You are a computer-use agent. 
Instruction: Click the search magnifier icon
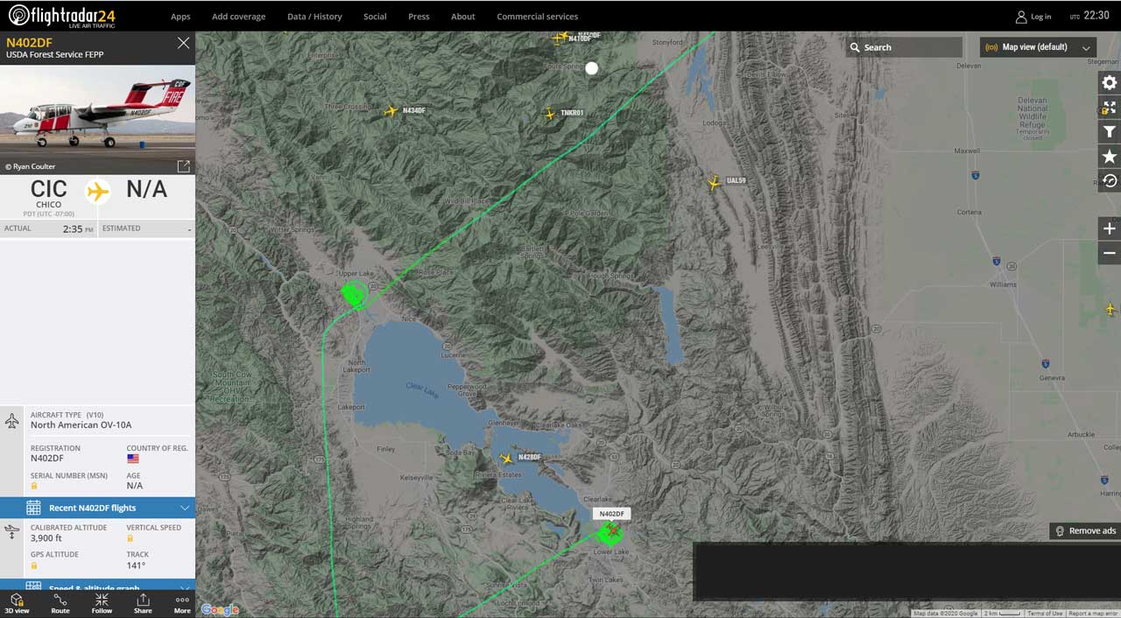pos(855,47)
